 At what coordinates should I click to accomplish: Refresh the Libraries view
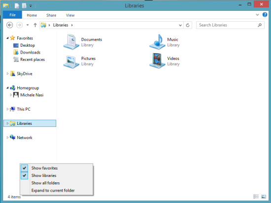(x=188, y=26)
